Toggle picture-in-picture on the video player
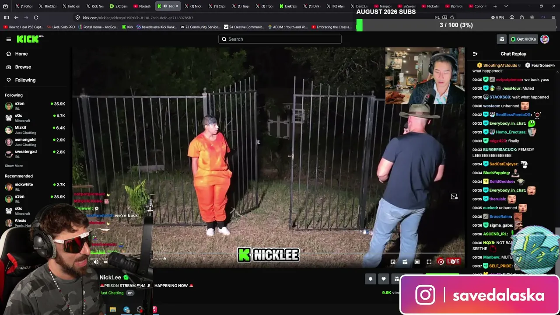 coord(393,262)
